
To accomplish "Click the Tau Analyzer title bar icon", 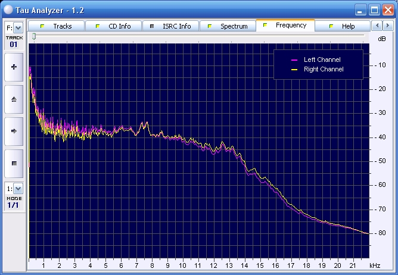I will (x=8, y=10).
